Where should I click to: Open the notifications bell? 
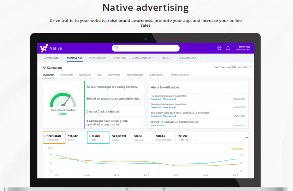tap(228, 48)
